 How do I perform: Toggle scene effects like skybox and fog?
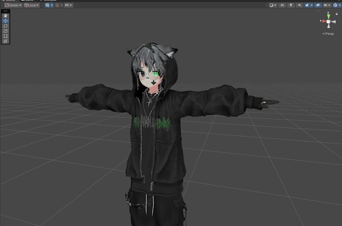307,5
